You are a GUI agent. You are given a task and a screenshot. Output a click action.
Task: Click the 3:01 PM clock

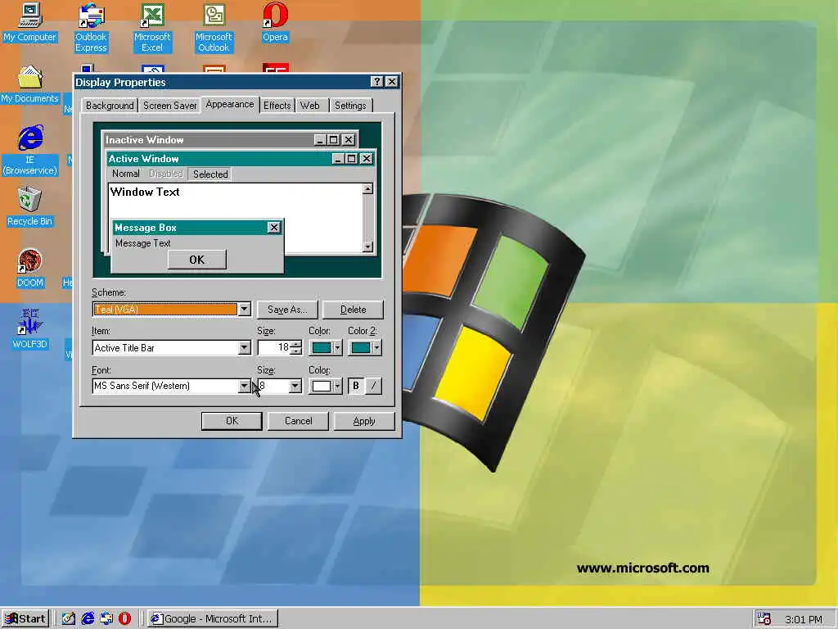(x=804, y=620)
